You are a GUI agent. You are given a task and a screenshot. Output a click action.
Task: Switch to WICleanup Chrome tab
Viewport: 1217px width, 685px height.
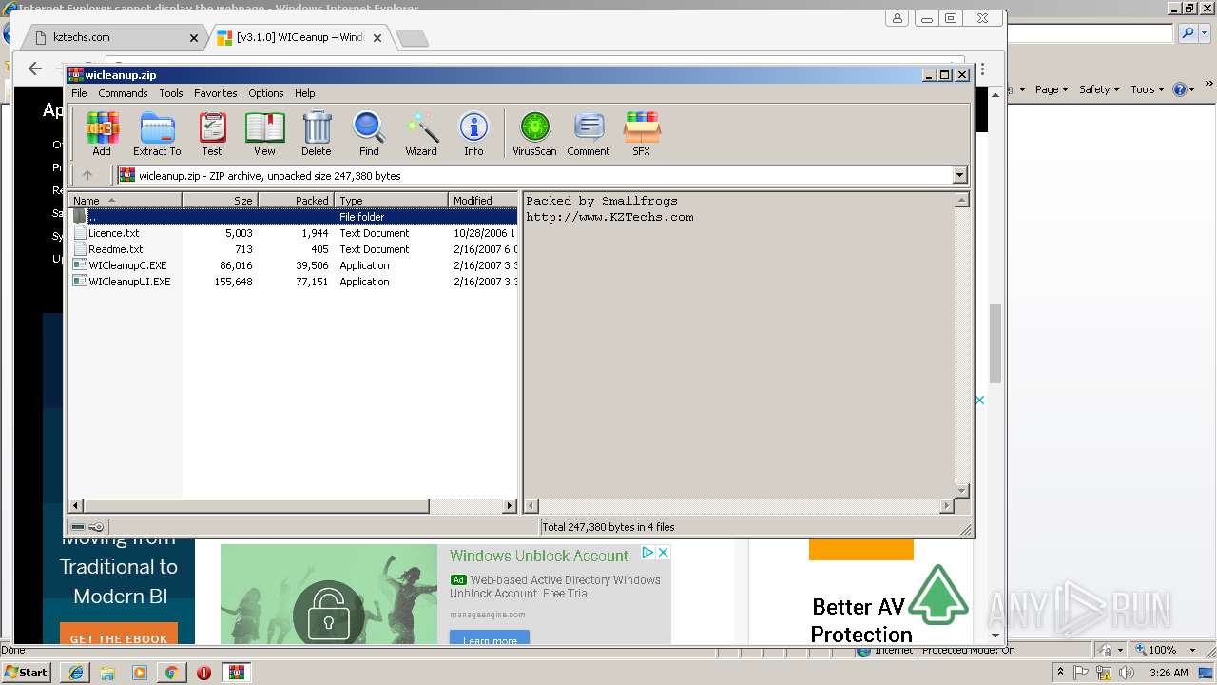click(x=300, y=38)
